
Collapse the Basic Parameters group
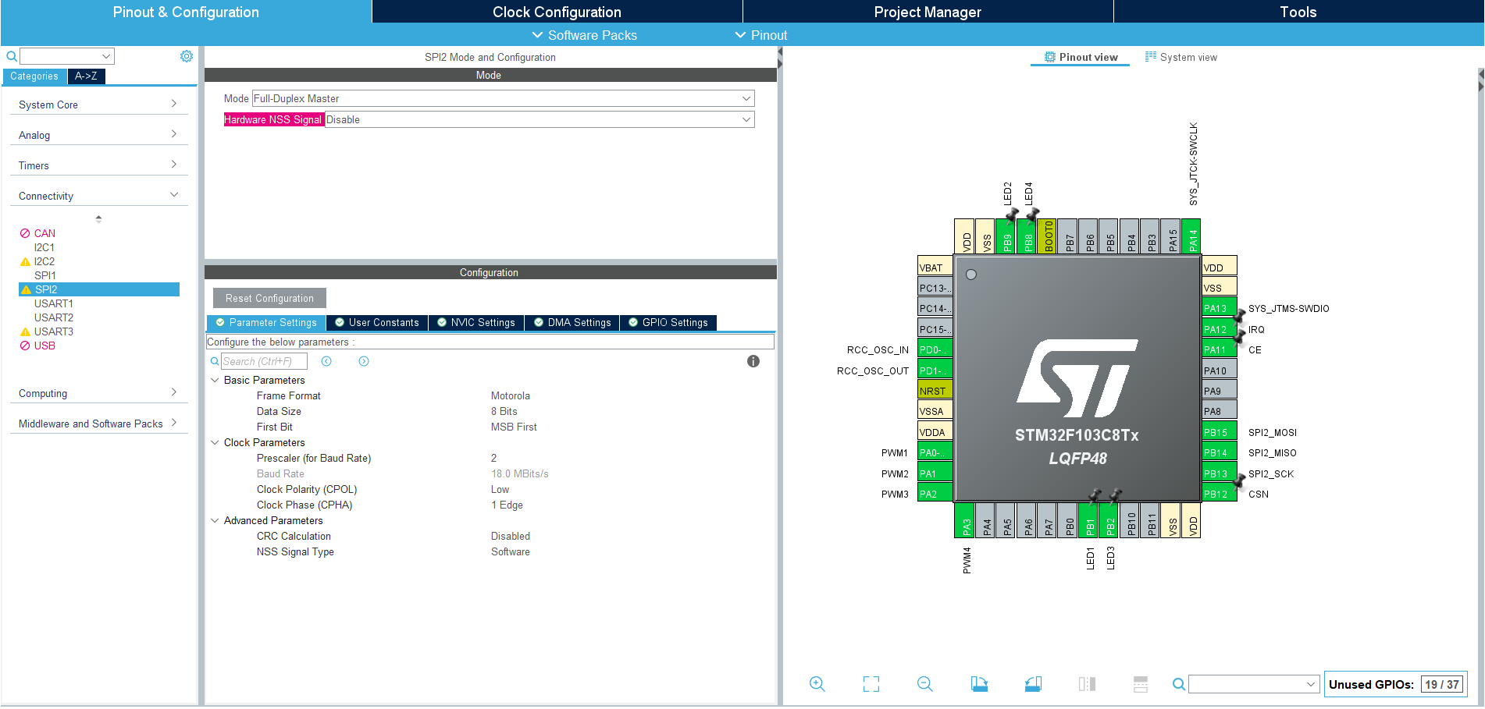(215, 380)
